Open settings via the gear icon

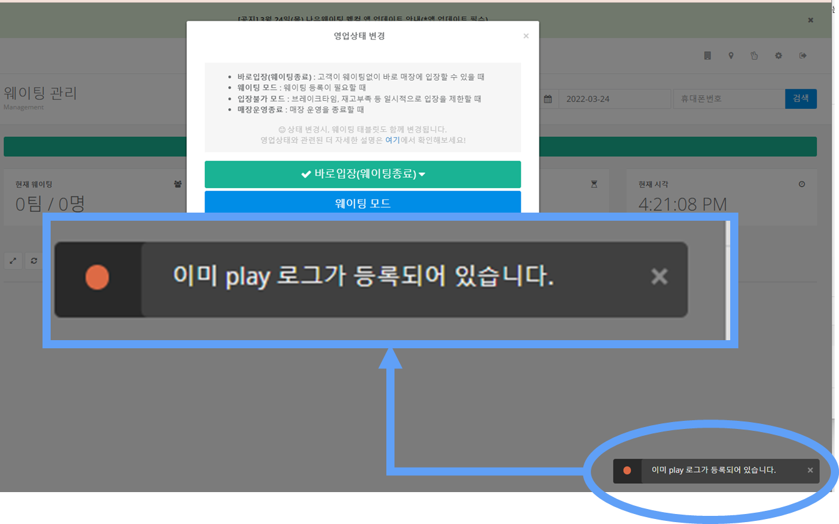tap(778, 56)
